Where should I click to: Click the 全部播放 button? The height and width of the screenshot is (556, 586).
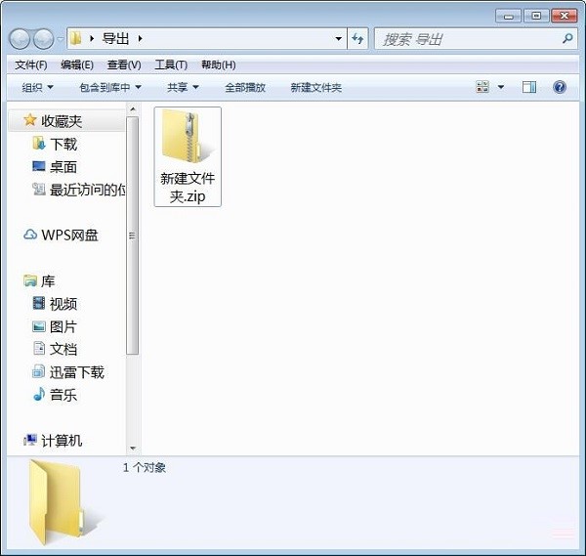click(245, 88)
